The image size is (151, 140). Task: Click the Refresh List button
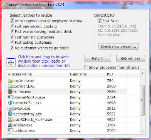click(131, 58)
